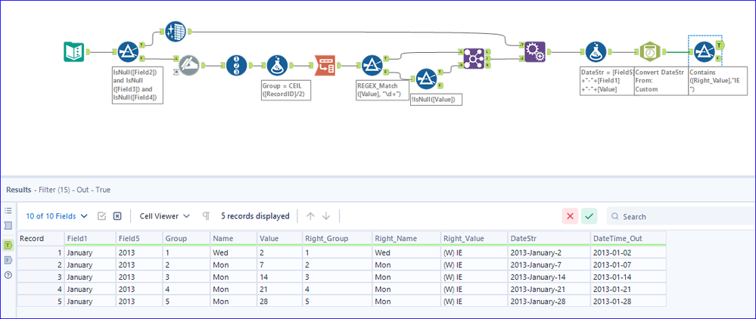Image resolution: width=756 pixels, height=319 pixels.
Task: Select the Value cell containing 14
Action: (279, 277)
